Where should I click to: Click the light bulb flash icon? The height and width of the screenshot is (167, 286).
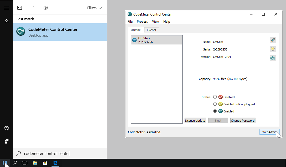(x=272, y=49)
